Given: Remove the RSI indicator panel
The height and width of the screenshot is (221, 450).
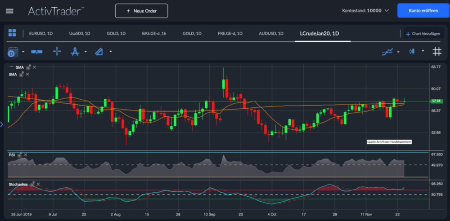Looking at the screenshot, I should coord(26,155).
